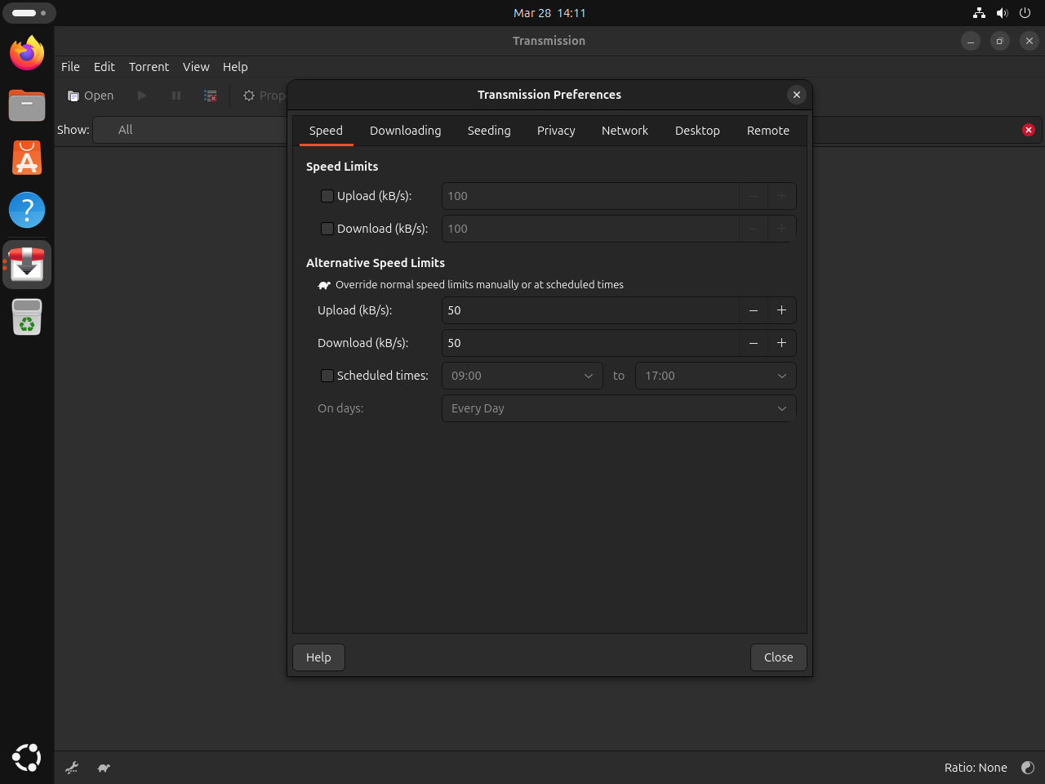
Task: View ratio statistics via the pie icon
Action: click(1027, 768)
